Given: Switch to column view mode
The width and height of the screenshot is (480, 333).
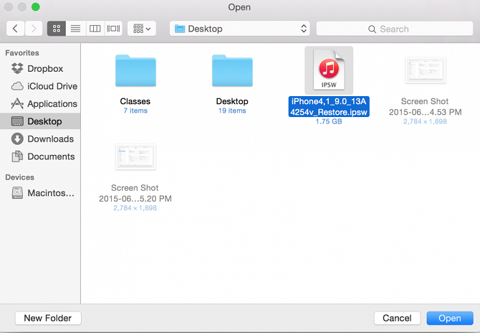Looking at the screenshot, I should click(95, 29).
